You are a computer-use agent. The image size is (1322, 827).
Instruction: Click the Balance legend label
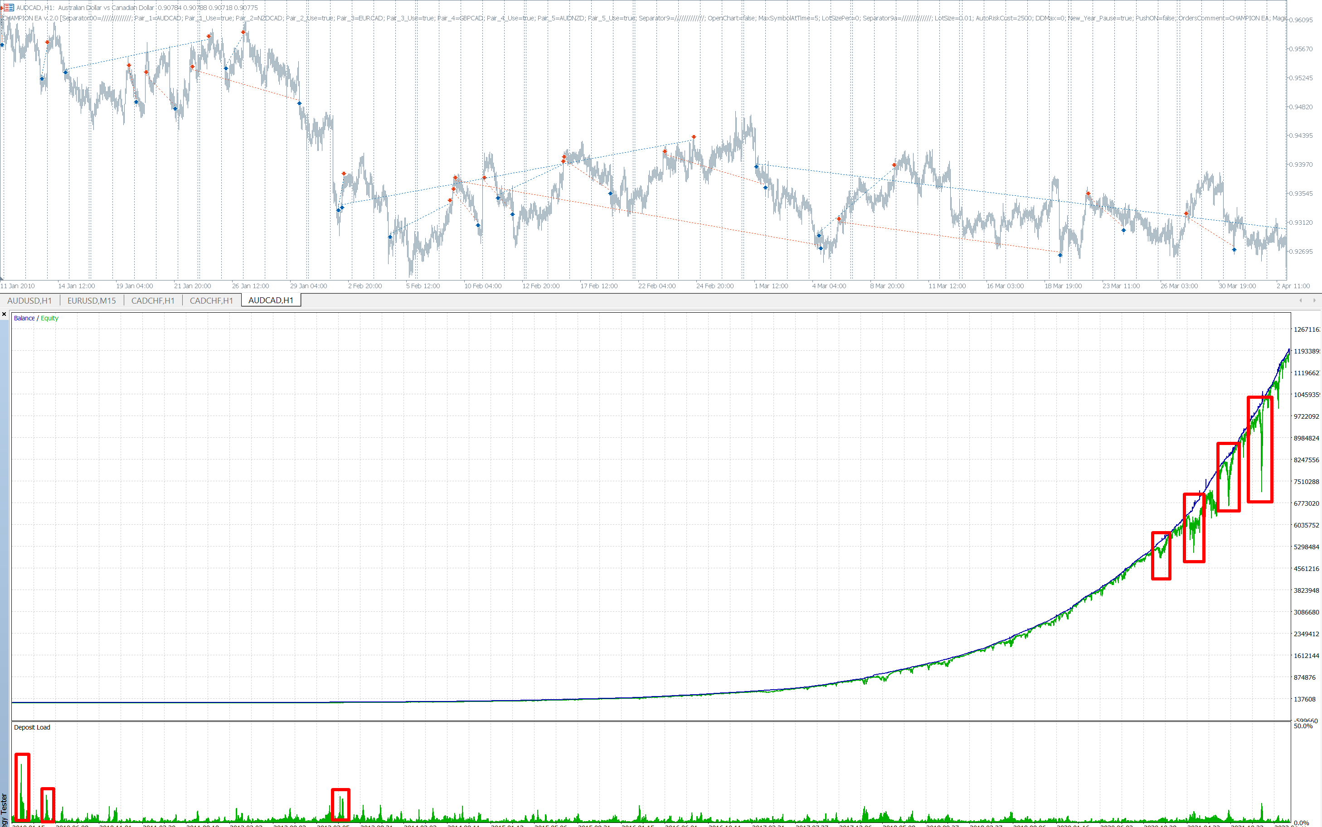click(24, 318)
